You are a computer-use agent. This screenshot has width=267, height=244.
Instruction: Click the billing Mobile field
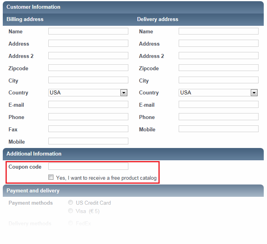coord(88,141)
